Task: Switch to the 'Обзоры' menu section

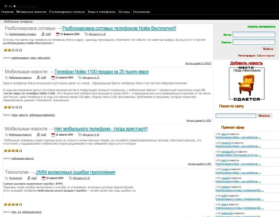Action: click(x=124, y=12)
